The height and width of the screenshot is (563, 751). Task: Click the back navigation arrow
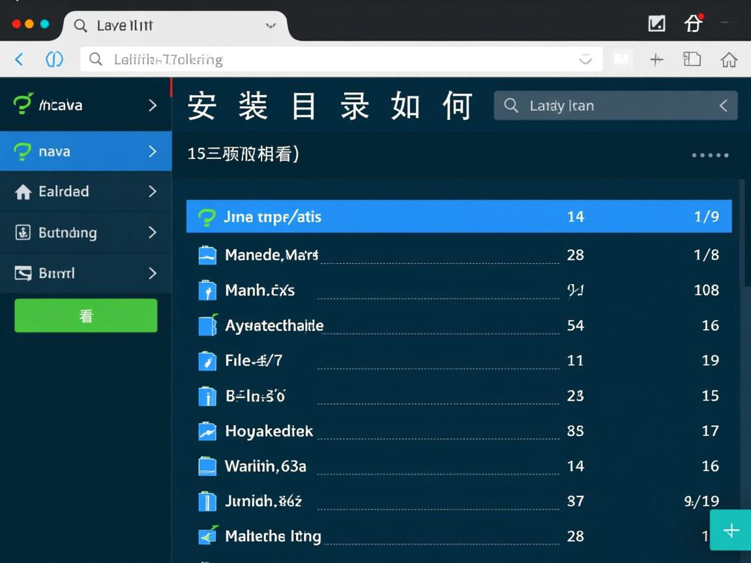pos(19,59)
